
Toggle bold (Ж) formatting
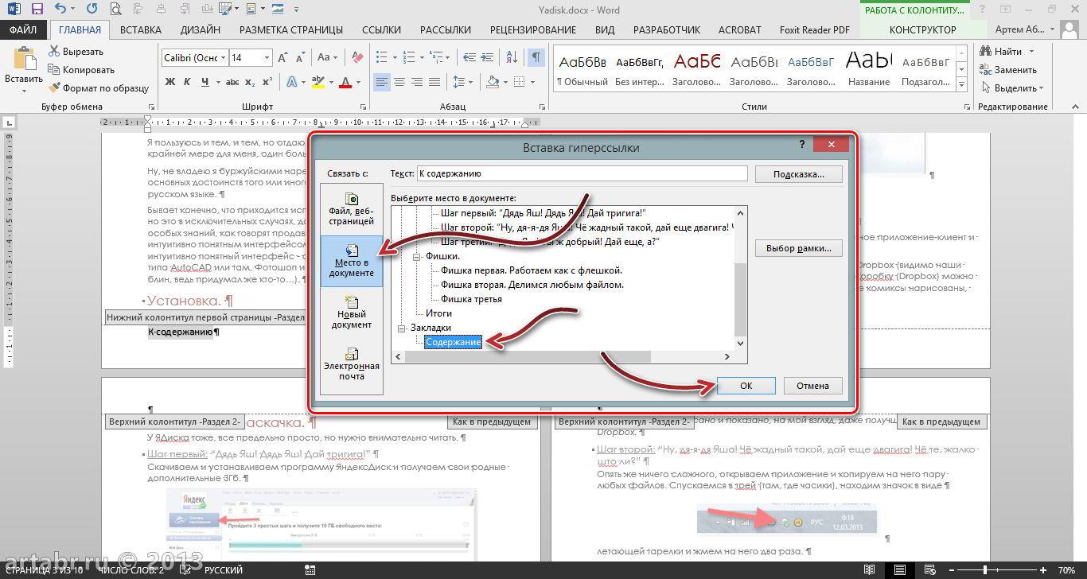coord(170,82)
